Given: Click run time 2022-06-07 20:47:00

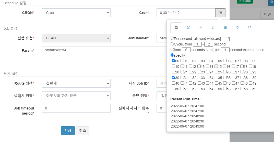Looking at the screenshot, I should pyautogui.click(x=187, y=106).
